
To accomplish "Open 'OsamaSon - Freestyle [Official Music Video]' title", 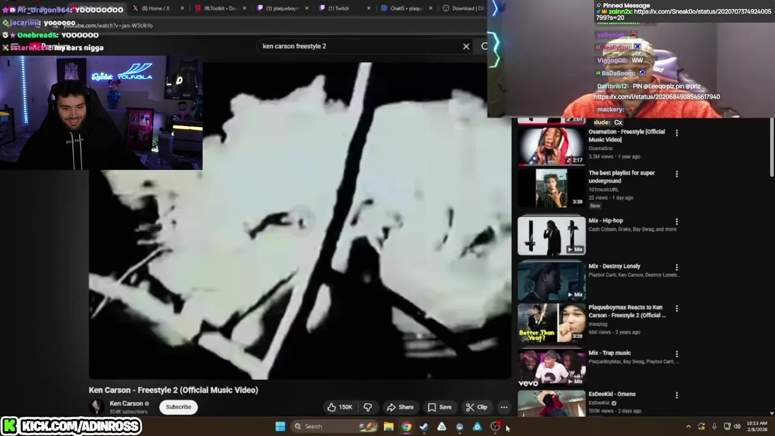I will pos(627,136).
